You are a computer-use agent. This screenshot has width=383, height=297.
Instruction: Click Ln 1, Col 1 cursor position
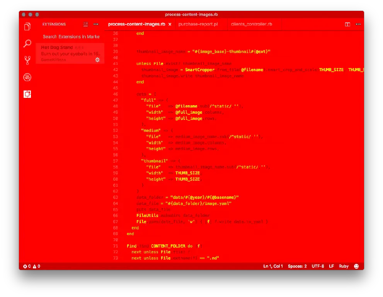273,266
